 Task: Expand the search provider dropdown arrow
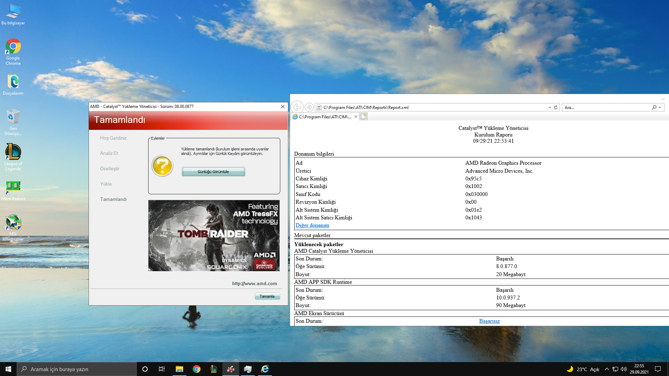(660, 107)
